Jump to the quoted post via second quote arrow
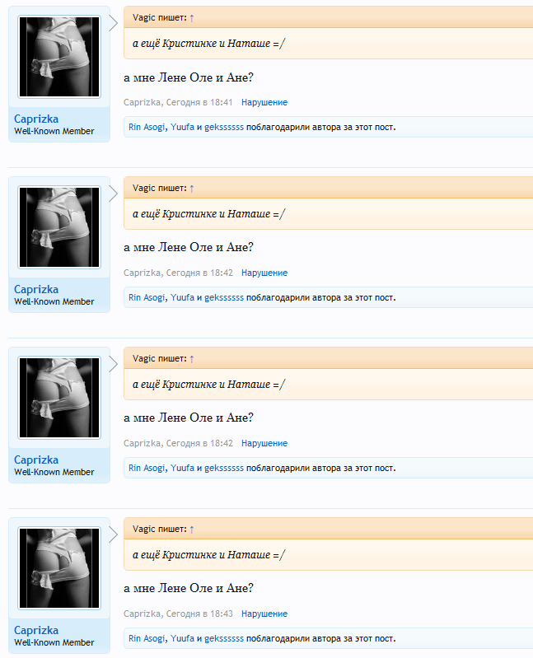The image size is (533, 658). point(192,189)
